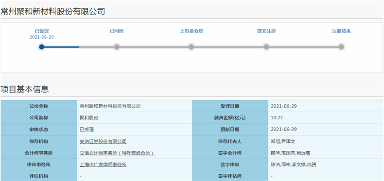
Task: Open the 立信会计师事务所 accounting firm link
Action: [116, 153]
